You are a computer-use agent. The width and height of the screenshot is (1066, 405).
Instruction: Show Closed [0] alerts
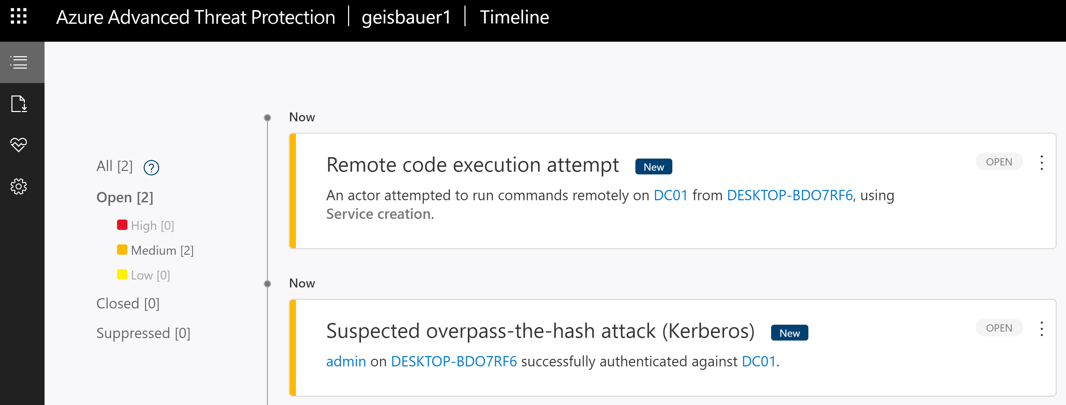coord(127,304)
